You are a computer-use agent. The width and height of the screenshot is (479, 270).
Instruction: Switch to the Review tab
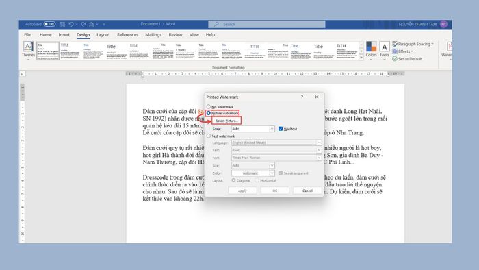point(175,35)
